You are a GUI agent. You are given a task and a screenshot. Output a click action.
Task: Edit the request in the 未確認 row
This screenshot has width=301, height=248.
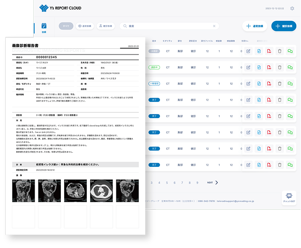(x=248, y=51)
